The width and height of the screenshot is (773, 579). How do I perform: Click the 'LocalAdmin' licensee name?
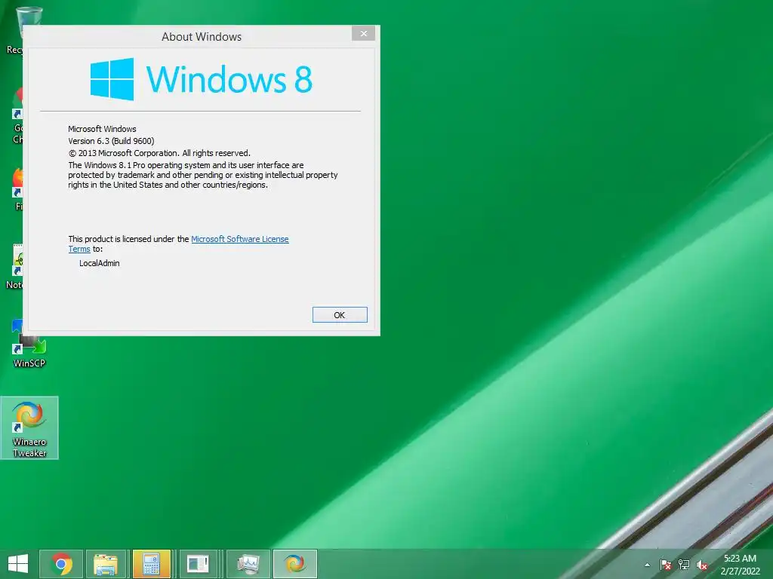tap(99, 263)
